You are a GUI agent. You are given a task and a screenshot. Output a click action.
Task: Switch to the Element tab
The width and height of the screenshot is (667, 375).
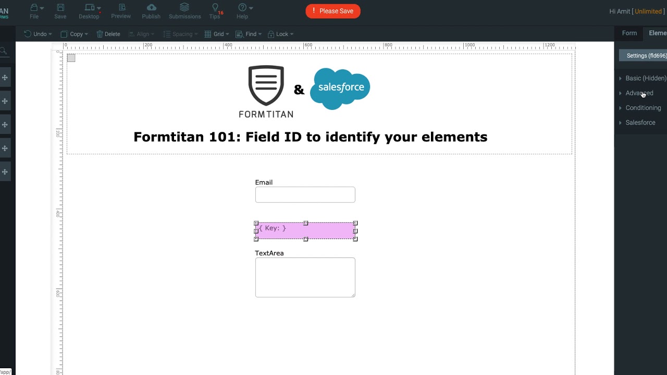658,33
